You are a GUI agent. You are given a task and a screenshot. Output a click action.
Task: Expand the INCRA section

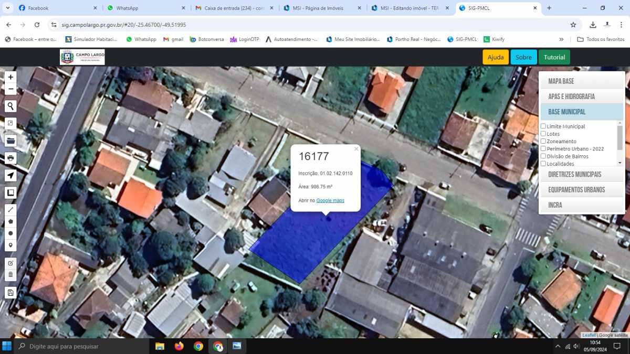click(582, 205)
